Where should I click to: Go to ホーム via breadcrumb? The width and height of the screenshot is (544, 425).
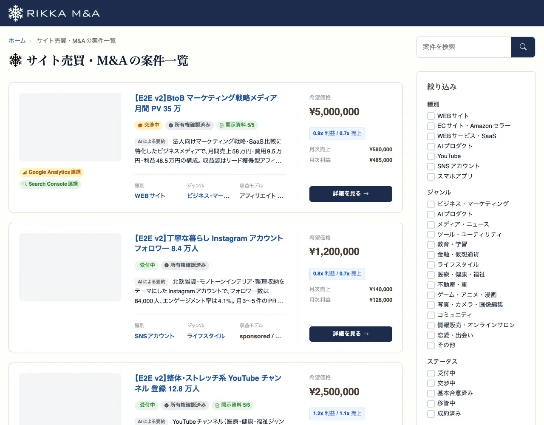click(17, 41)
